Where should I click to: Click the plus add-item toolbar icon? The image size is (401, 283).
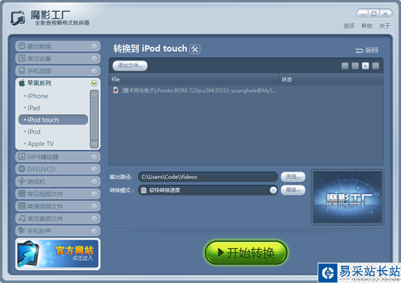(x=365, y=66)
